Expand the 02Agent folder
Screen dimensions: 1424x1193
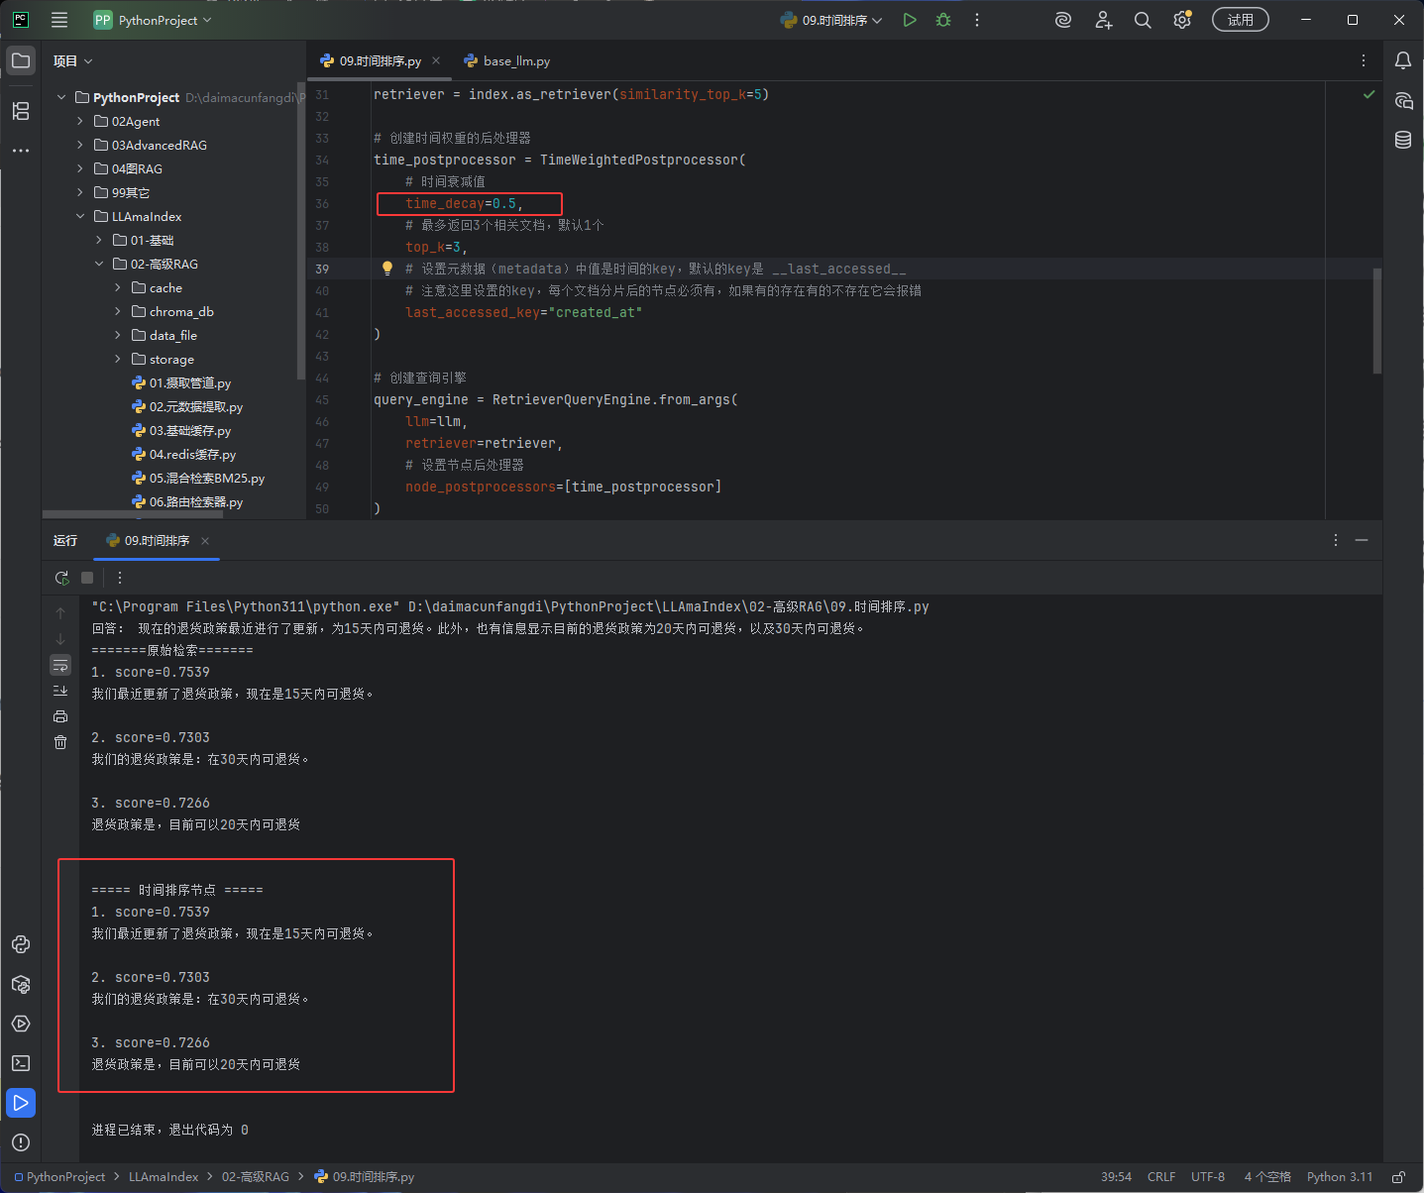tap(80, 121)
